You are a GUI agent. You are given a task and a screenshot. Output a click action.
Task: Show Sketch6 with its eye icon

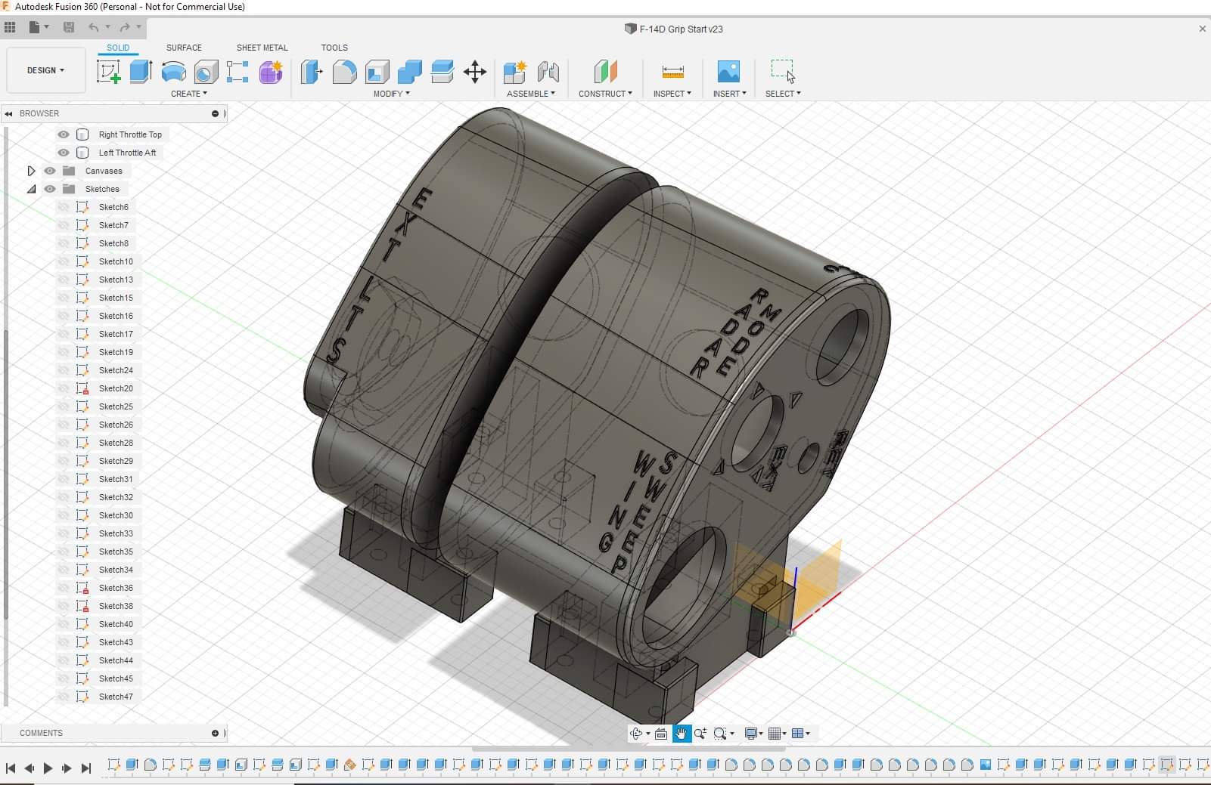[x=64, y=207]
